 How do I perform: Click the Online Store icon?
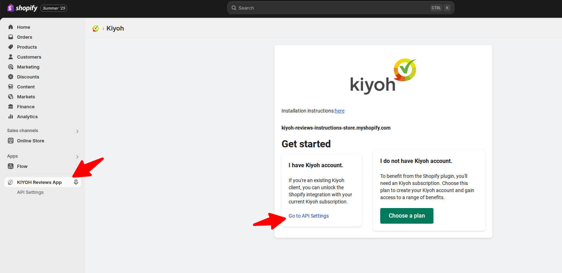(11, 141)
